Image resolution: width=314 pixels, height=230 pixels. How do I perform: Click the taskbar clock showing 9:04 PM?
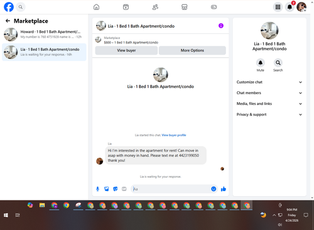(292, 215)
